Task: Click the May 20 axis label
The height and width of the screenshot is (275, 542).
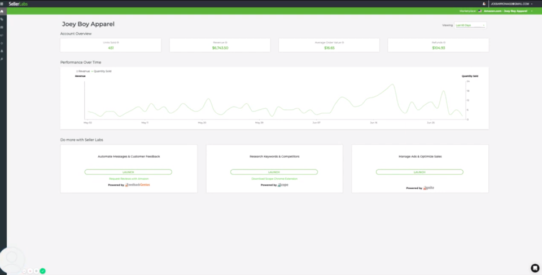Action: click(x=202, y=122)
